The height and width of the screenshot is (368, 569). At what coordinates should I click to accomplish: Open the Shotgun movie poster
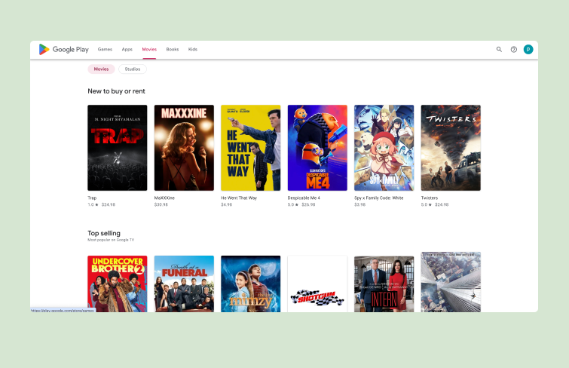(x=317, y=284)
